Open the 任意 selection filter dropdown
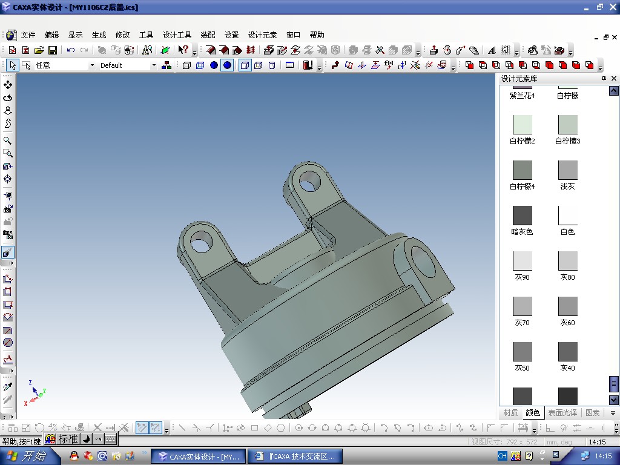This screenshot has width=620, height=465. pyautogui.click(x=92, y=65)
